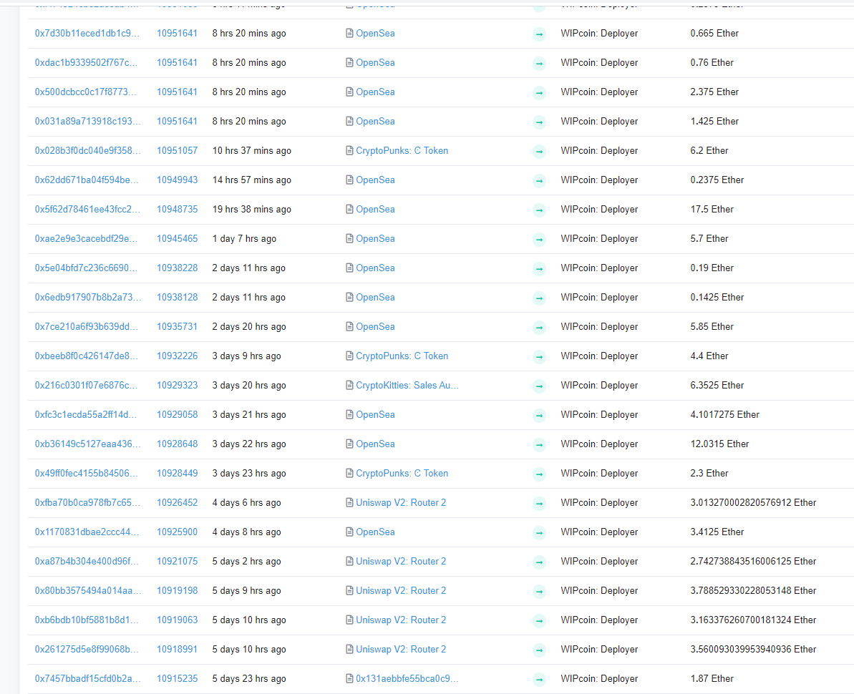854x694 pixels.
Task: Open transaction hash 0x5e04bfd7c236c6690...
Action: click(x=86, y=268)
